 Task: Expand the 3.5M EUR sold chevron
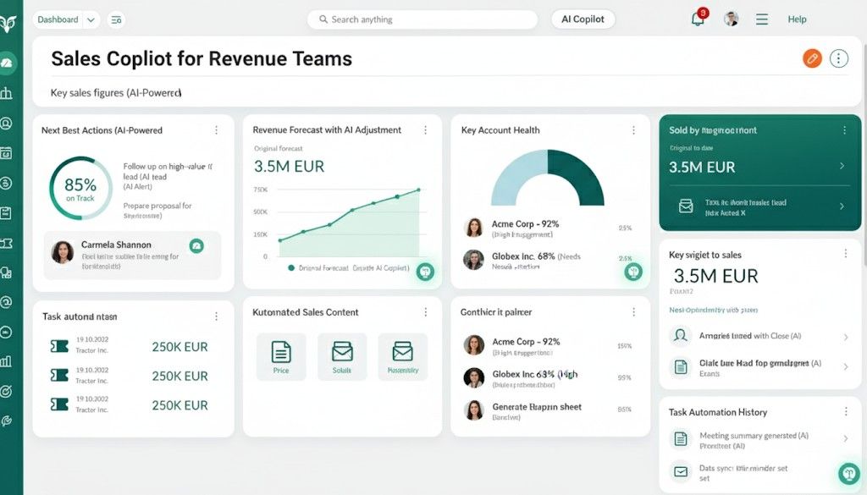click(842, 167)
